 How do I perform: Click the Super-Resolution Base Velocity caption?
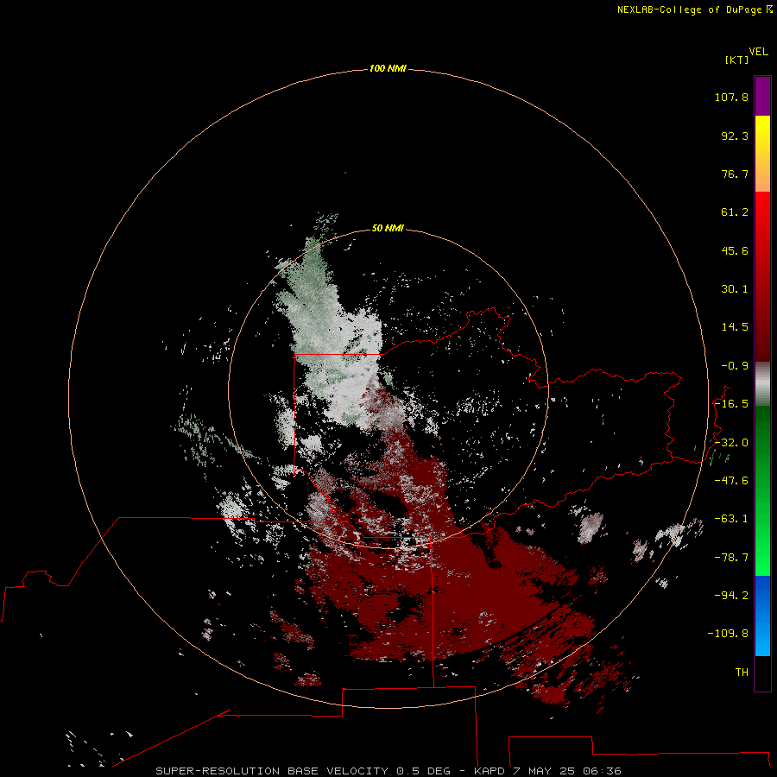[388, 771]
